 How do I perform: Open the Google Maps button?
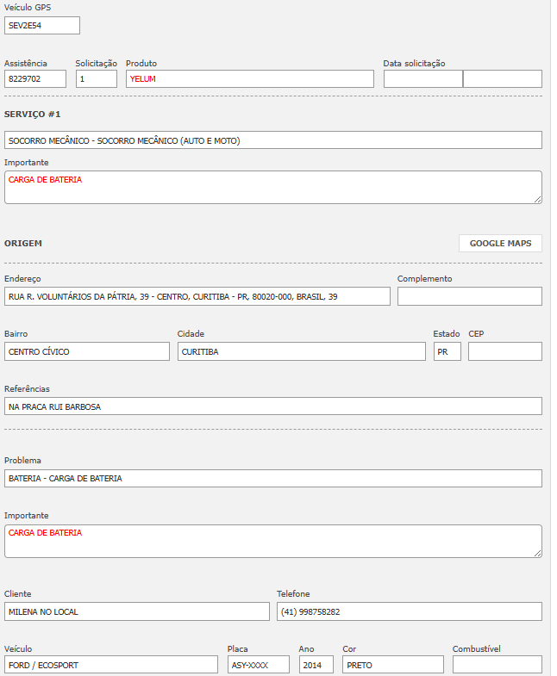(x=500, y=244)
